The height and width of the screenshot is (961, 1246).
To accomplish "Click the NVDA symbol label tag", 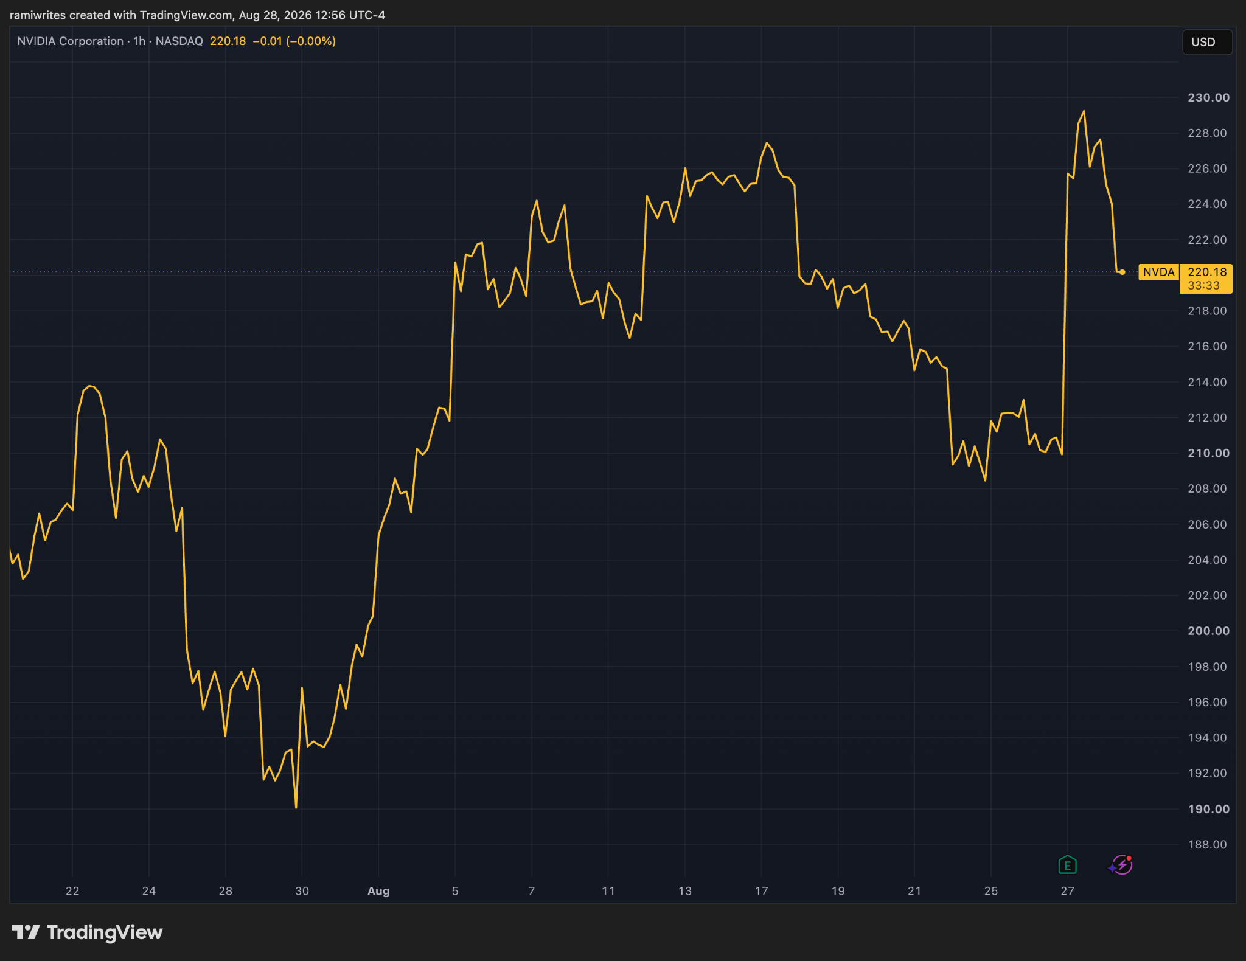I will click(1158, 272).
